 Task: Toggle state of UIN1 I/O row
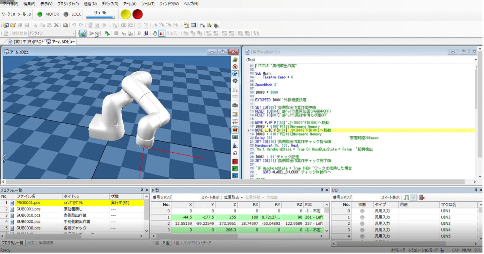click(362, 211)
